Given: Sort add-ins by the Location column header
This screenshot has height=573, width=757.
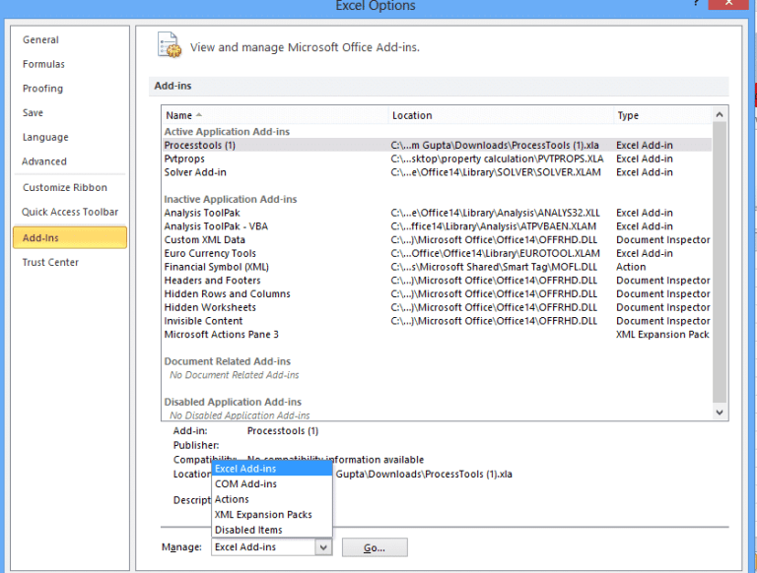Looking at the screenshot, I should [x=501, y=115].
